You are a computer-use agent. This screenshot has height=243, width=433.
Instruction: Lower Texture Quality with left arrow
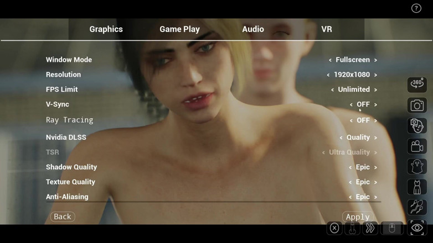tap(350, 182)
